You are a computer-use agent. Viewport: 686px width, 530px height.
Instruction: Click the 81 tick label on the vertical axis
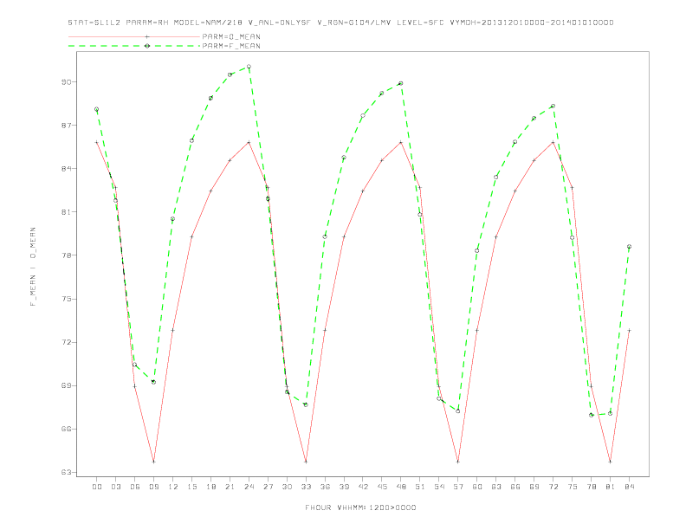[67, 212]
